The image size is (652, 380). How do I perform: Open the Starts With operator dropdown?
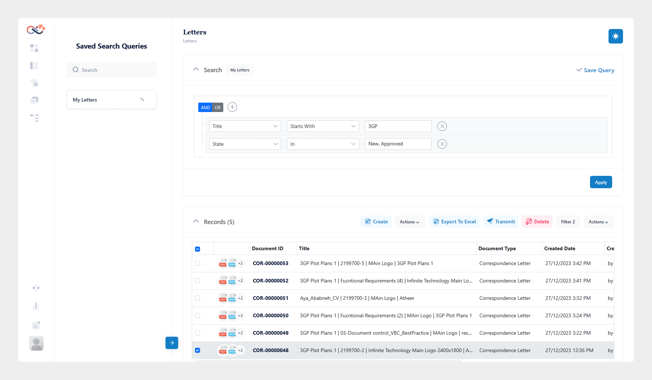point(323,126)
